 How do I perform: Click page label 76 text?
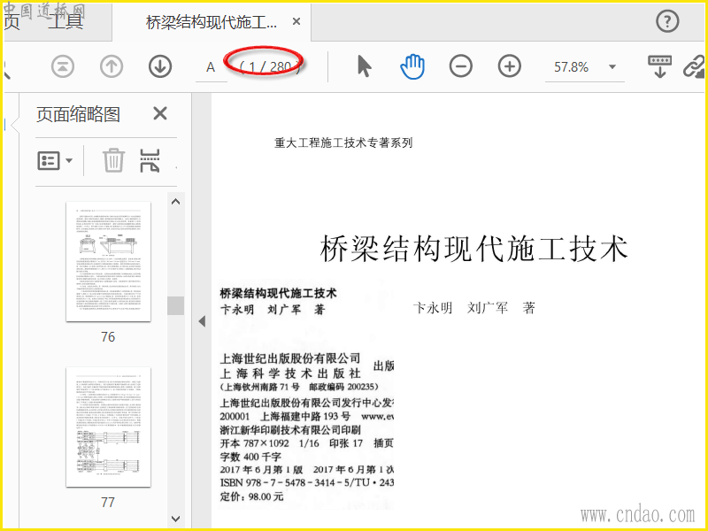[x=108, y=337]
